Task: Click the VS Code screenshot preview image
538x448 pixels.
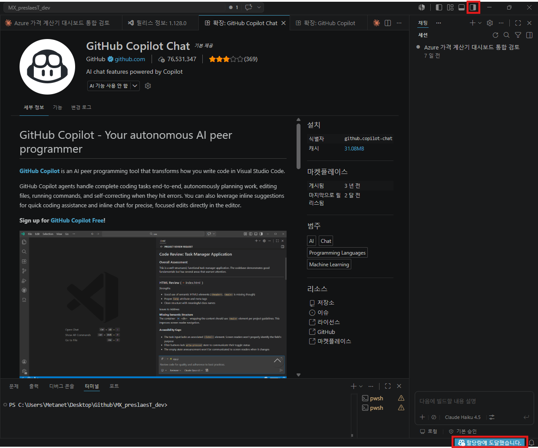Action: [x=153, y=304]
